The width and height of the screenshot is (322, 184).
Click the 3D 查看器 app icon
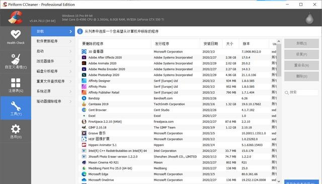[84, 52]
